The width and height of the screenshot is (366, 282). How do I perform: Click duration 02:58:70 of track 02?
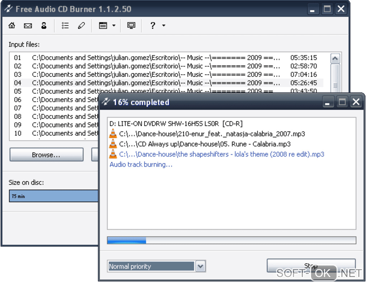pyautogui.click(x=304, y=66)
